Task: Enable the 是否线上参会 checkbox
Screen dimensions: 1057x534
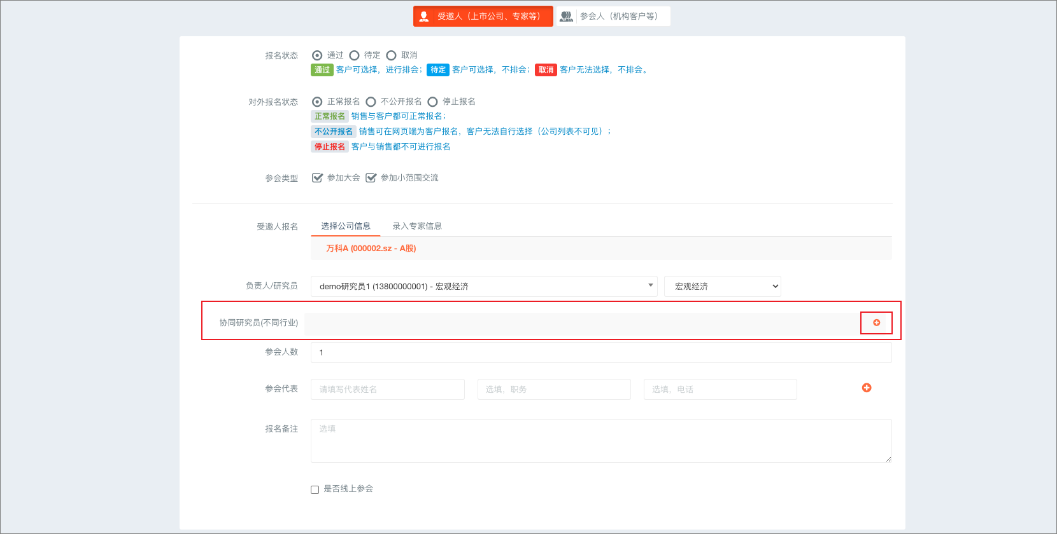Action: point(315,489)
